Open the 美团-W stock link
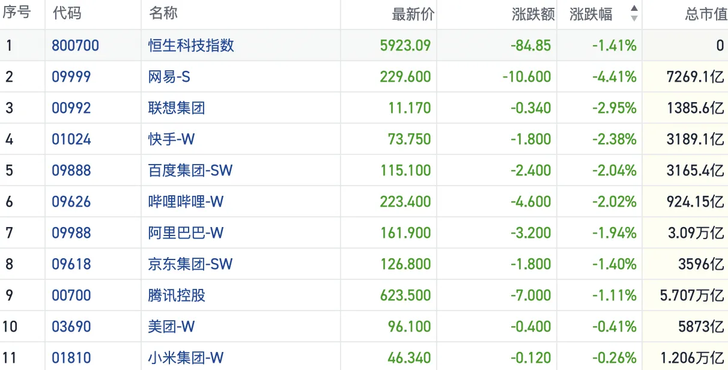 coord(172,327)
